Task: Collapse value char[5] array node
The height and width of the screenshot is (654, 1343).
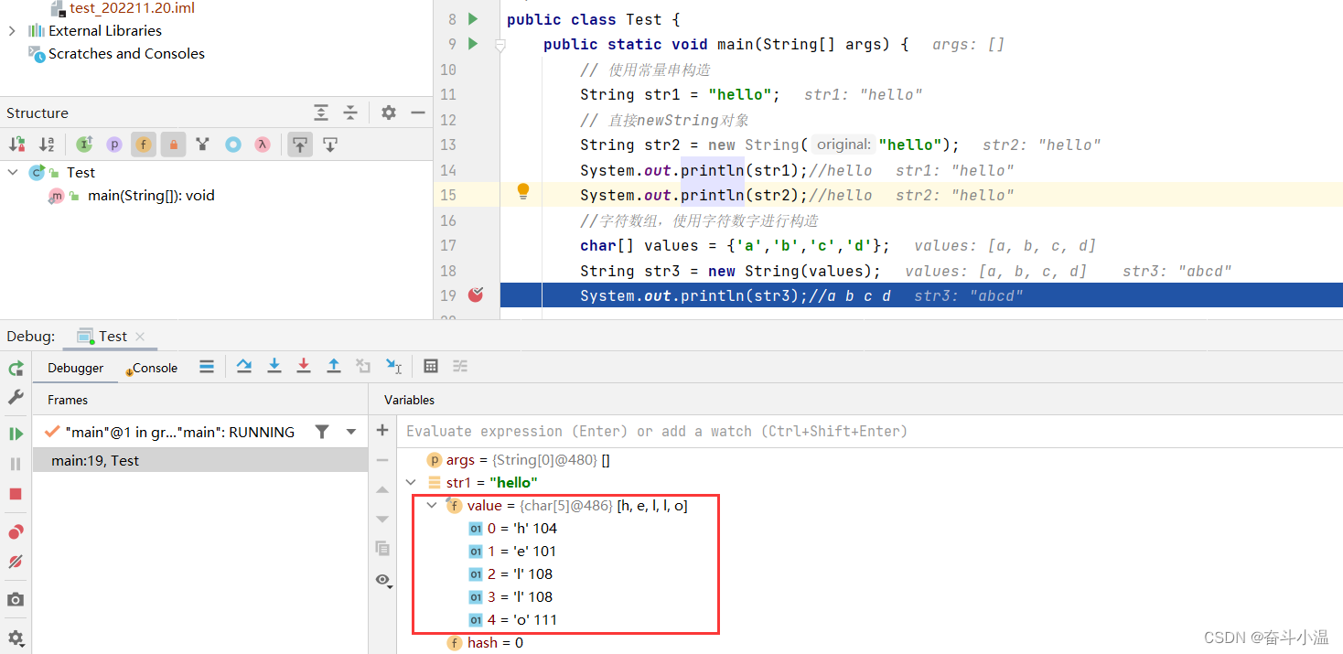Action: coord(432,505)
